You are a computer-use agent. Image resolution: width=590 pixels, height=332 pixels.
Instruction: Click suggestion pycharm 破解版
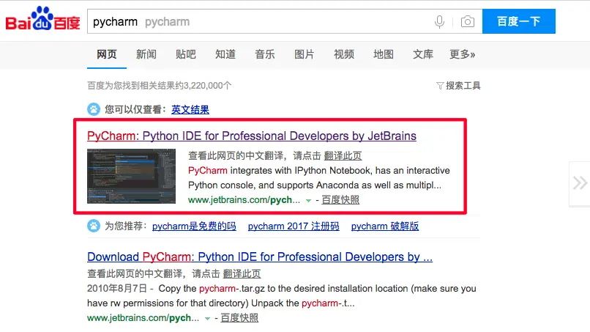tap(385, 226)
